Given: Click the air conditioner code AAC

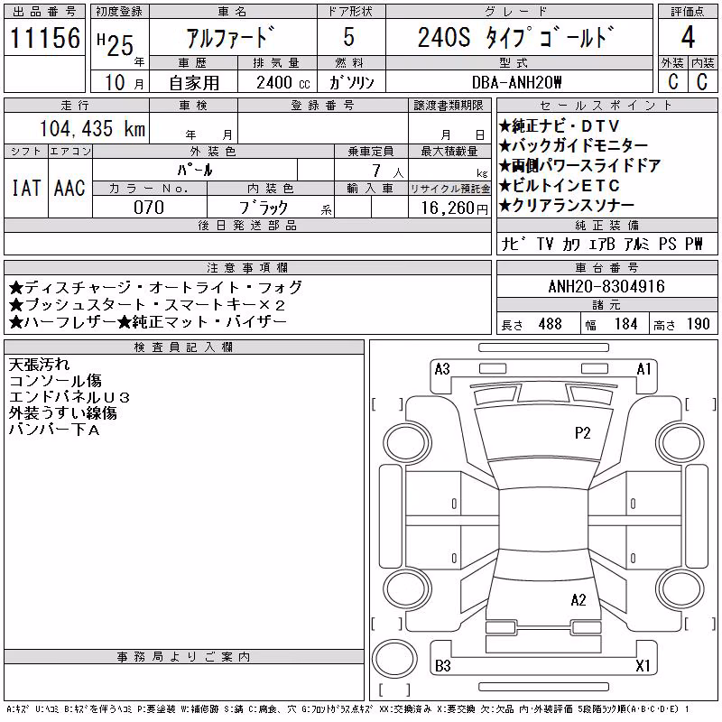Looking at the screenshot, I should [x=69, y=188].
